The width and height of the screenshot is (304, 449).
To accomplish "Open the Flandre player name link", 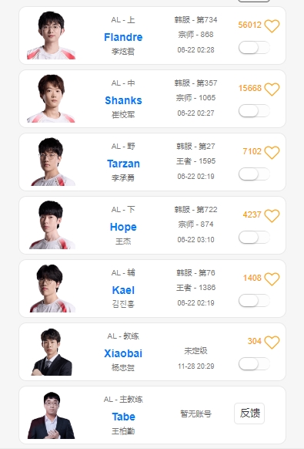I will click(x=123, y=37).
